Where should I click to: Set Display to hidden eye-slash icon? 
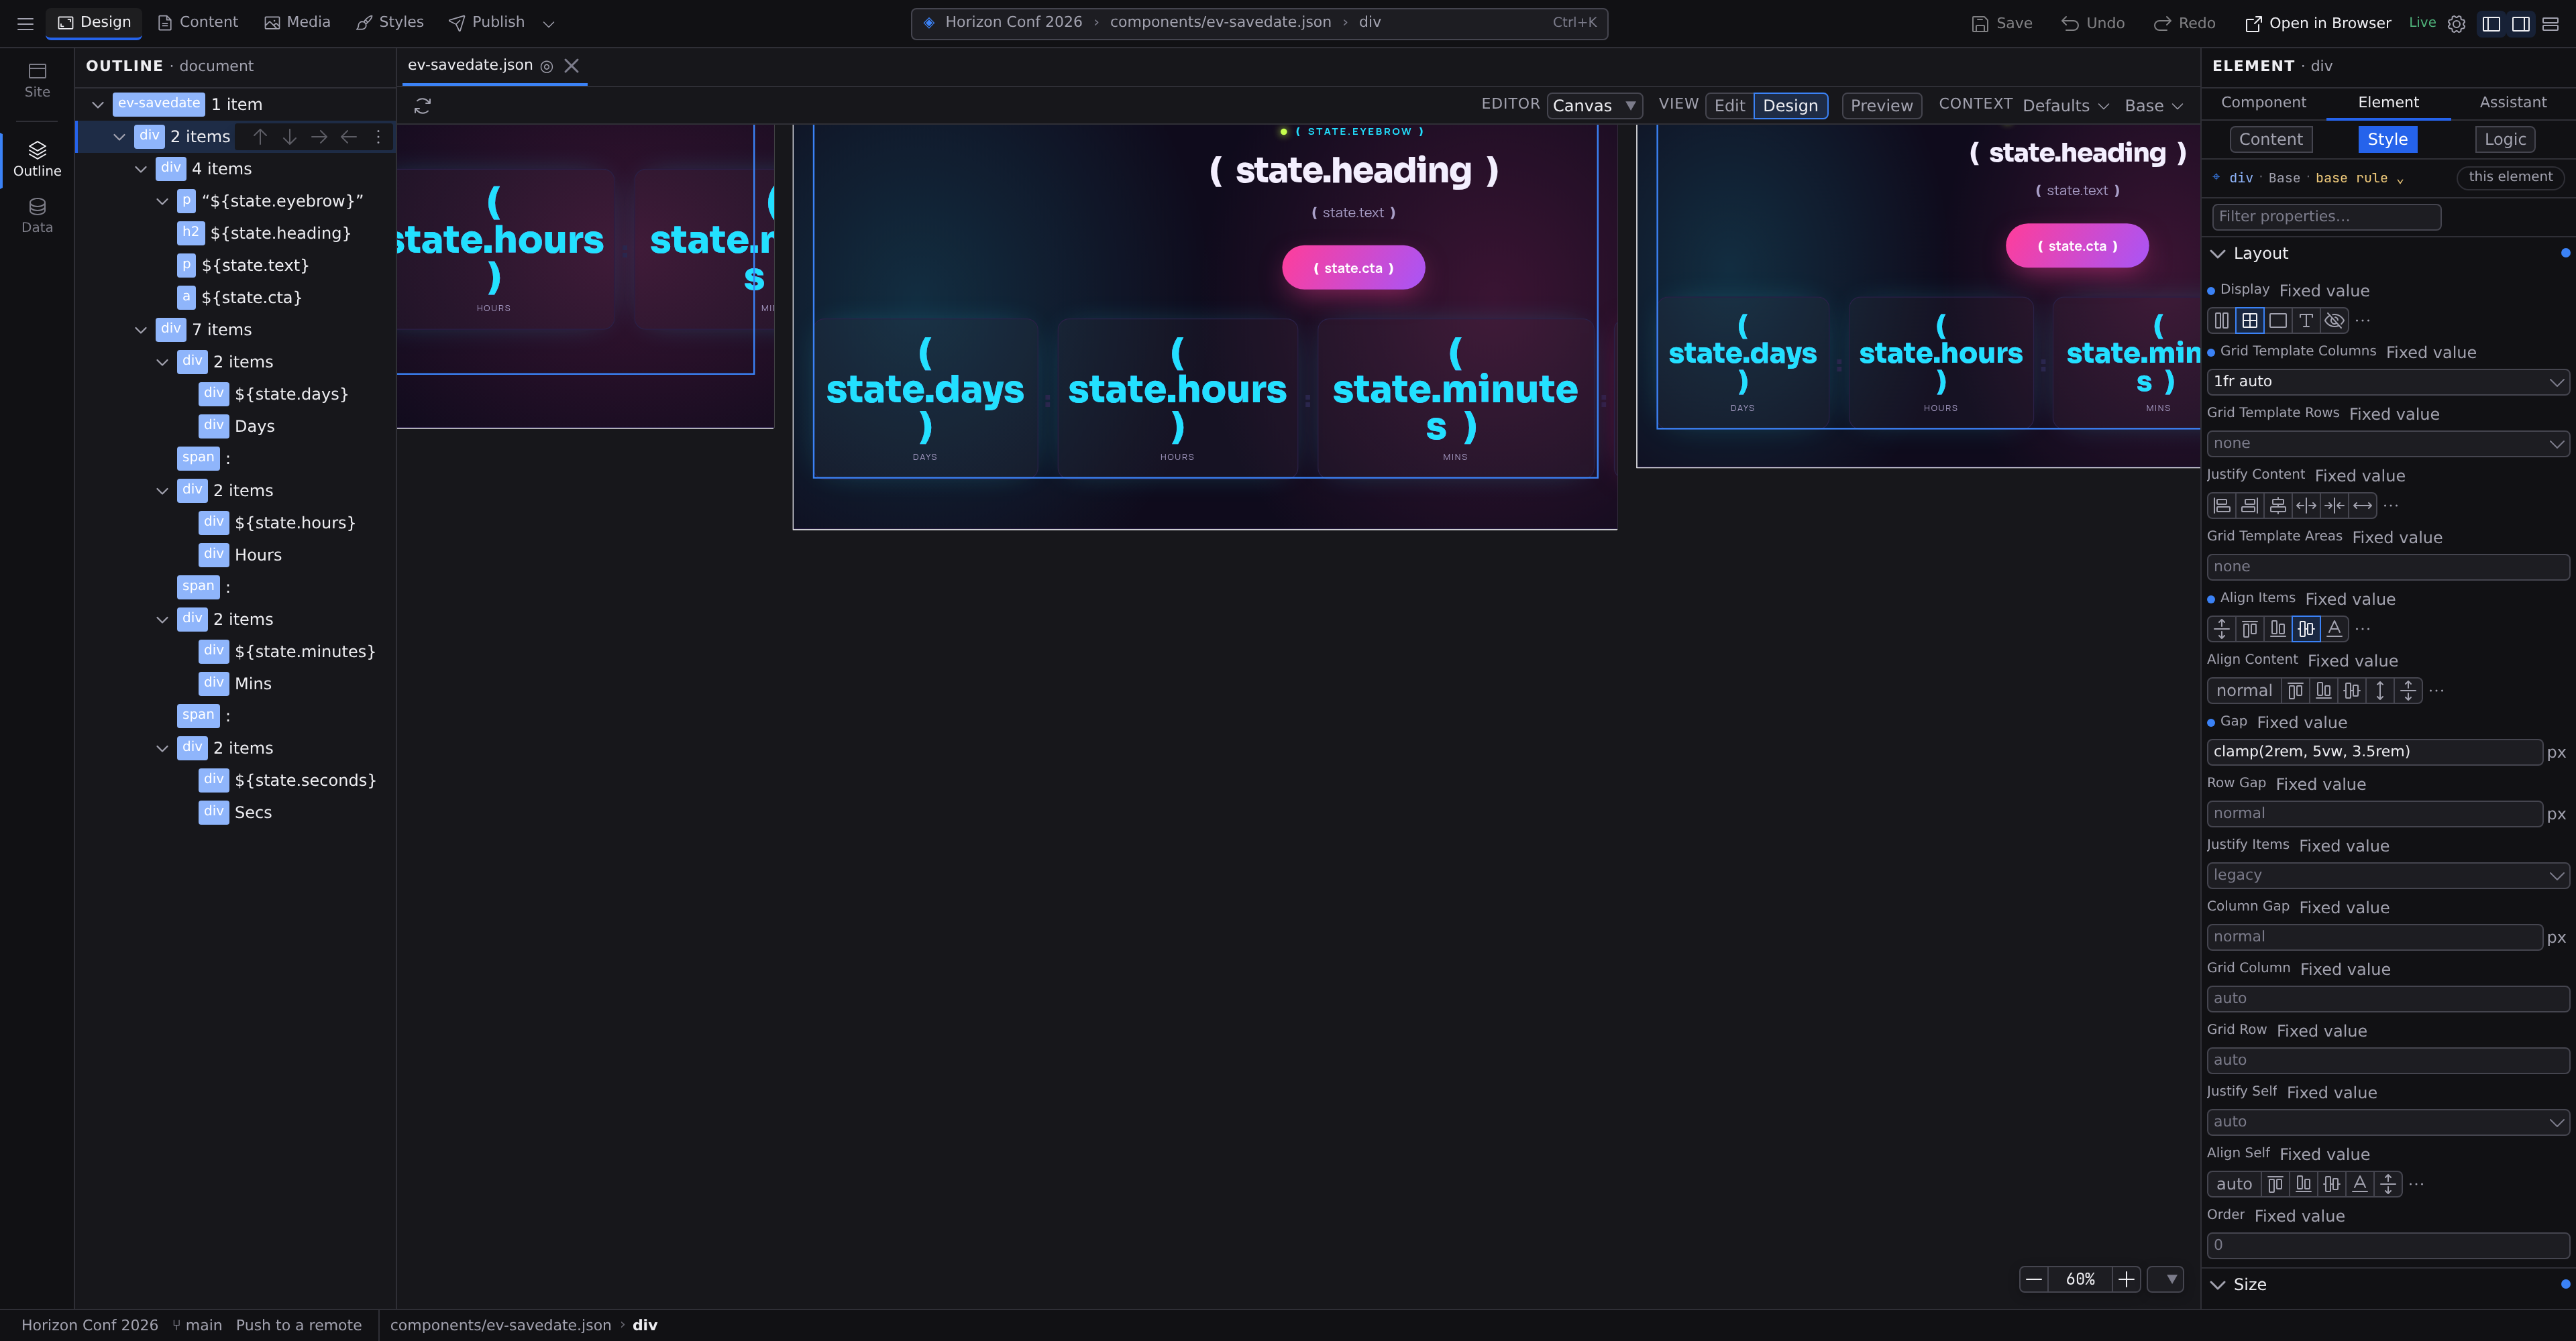2334,320
